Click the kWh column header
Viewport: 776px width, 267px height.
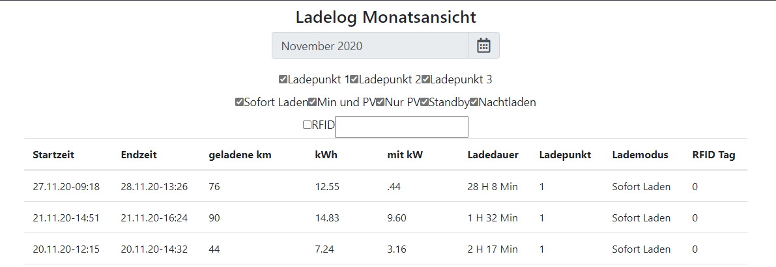coord(326,155)
